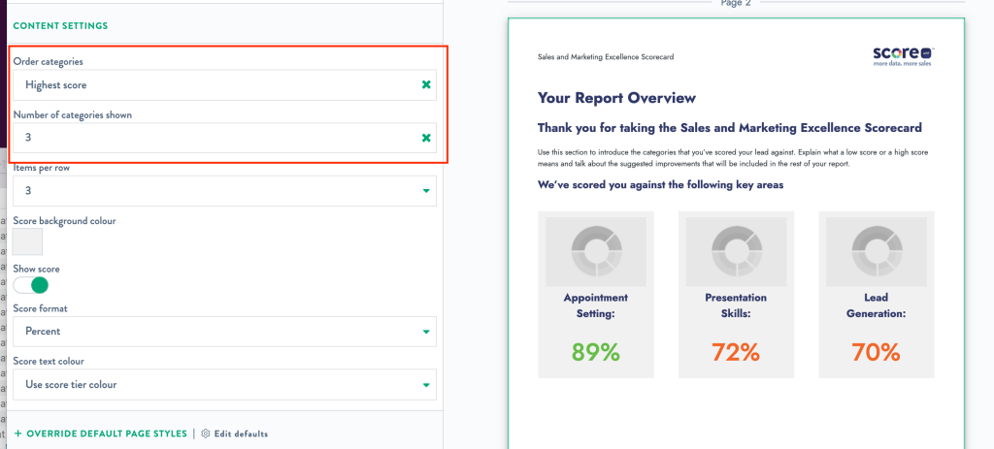Click the Content Settings section header

[60, 26]
